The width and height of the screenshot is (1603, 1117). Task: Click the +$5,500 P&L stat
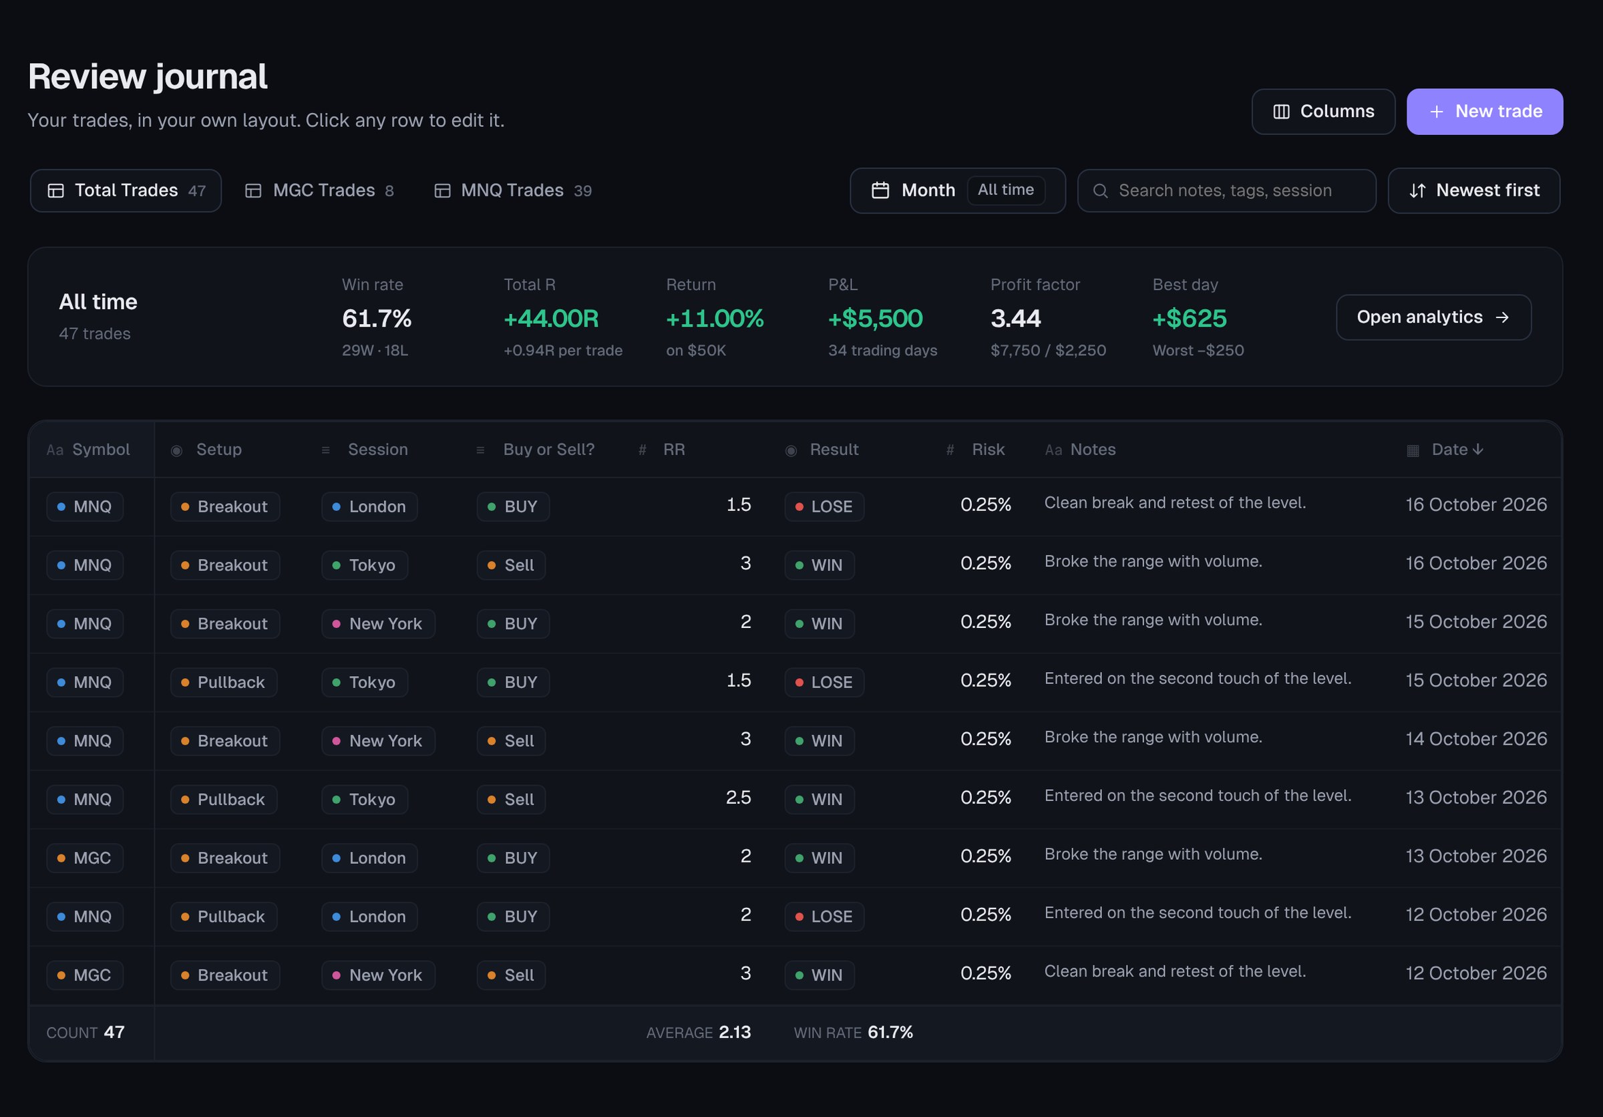pyautogui.click(x=875, y=319)
